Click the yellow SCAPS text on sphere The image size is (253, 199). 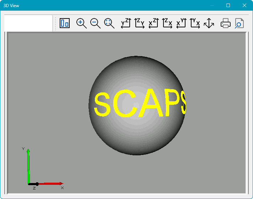[140, 103]
